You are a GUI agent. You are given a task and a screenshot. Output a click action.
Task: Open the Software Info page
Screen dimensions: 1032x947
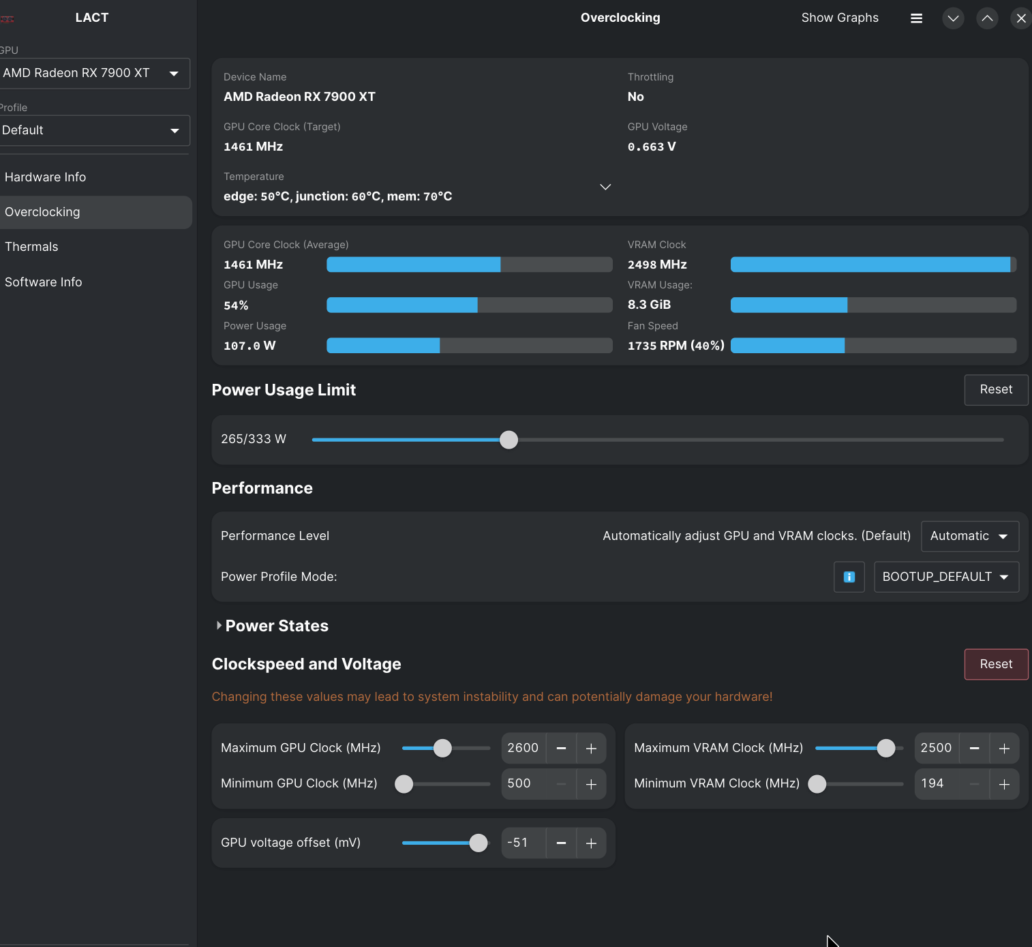pyautogui.click(x=95, y=282)
